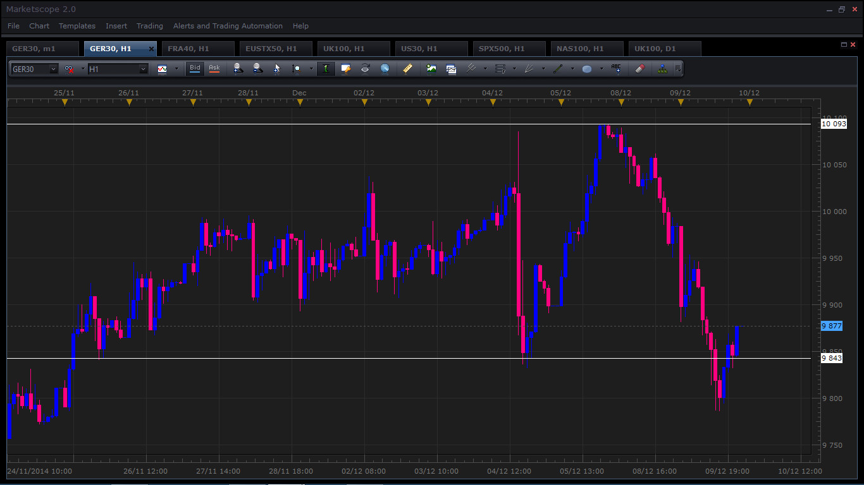Expand the pitchfork tool dropdown arrow
The height and width of the screenshot is (485, 864).
pyautogui.click(x=485, y=69)
